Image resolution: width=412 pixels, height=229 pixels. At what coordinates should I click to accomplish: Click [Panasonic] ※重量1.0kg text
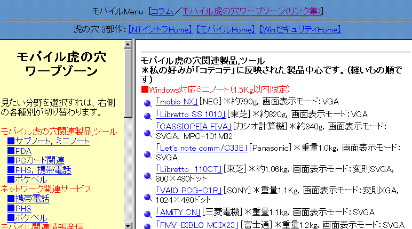click(293, 148)
